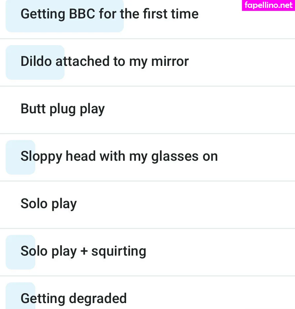Vote for "Dildo attached to my mirror"
Image resolution: width=295 pixels, height=309 pixels.
(147, 62)
